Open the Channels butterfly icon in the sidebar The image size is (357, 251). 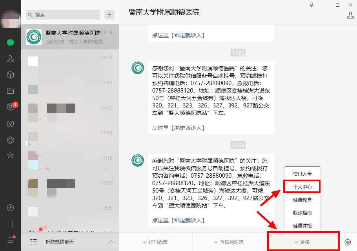11,124
